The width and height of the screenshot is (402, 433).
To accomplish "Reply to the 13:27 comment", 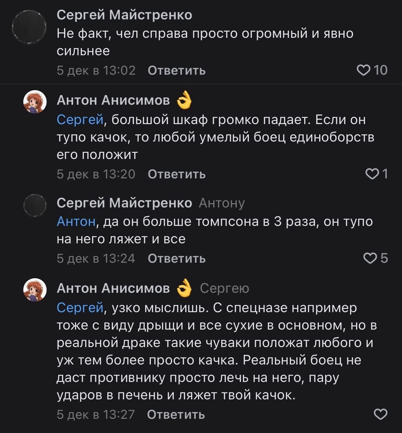I will (x=176, y=414).
